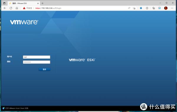Viewport: 177px width, 112px height.
Task: Select the VMware ESXi browser tab
Action: (x=24, y=3)
